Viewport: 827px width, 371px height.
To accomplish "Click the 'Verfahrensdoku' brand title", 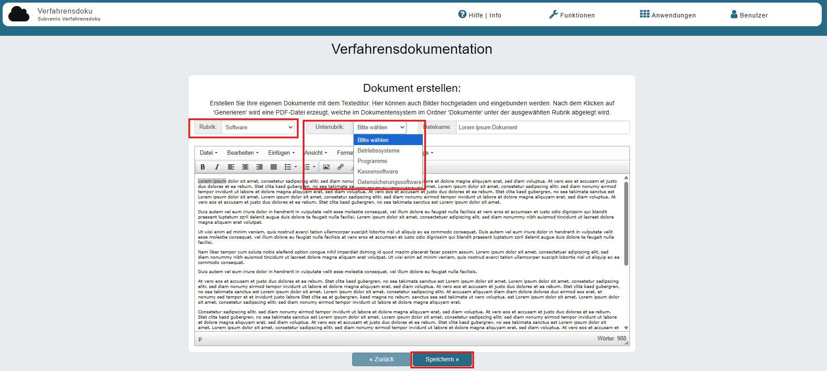I will click(x=65, y=11).
